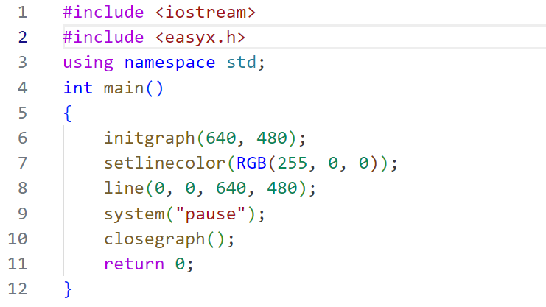
Task: Place cursor on the setlinecolor function call
Action: (165, 163)
